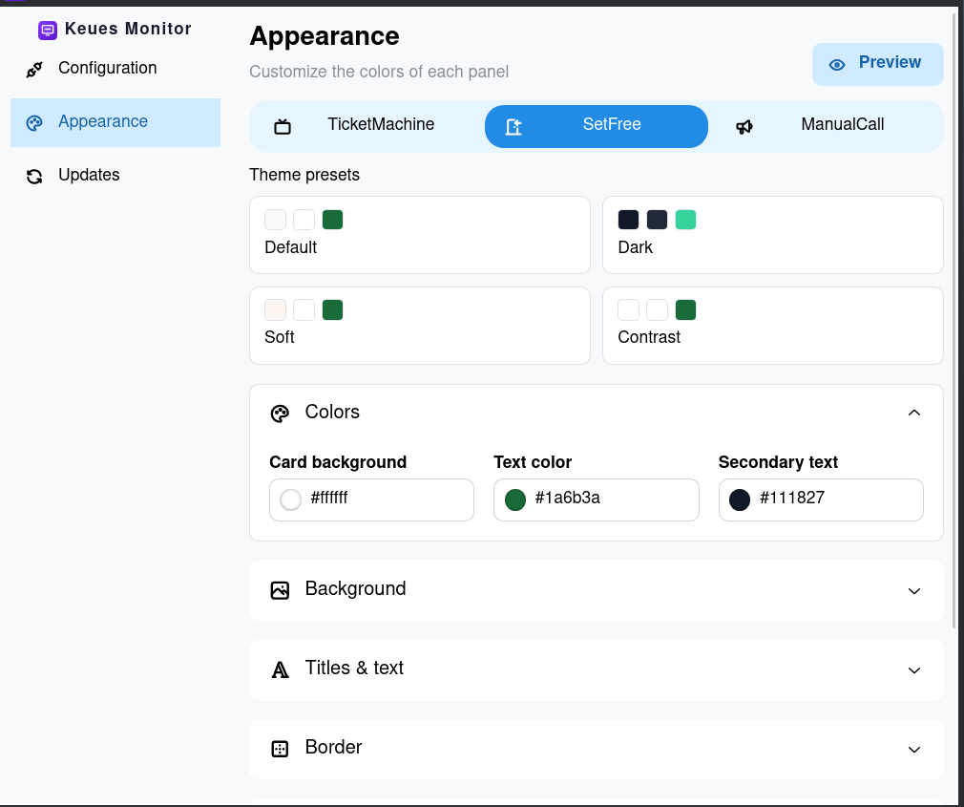This screenshot has height=807, width=964.
Task: Click the Appearance palette icon in sidebar
Action: [34, 123]
